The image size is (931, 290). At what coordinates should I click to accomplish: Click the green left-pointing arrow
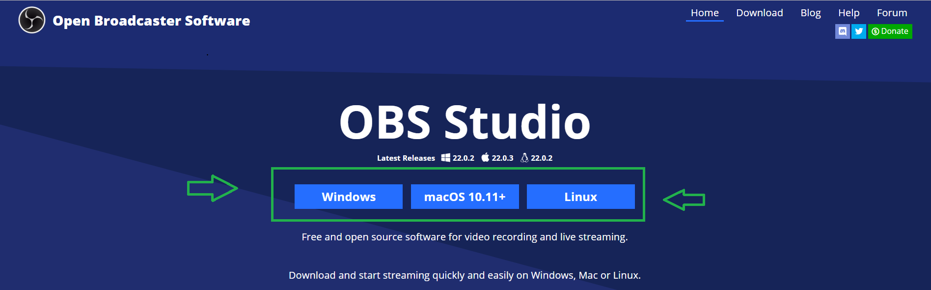(684, 200)
